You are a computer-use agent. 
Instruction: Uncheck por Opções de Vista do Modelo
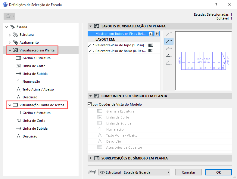pyautogui.click(x=90, y=104)
